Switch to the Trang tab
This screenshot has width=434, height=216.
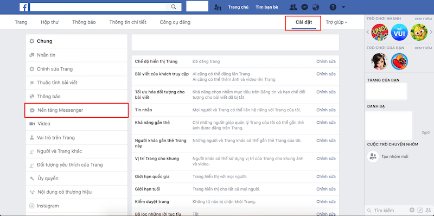click(21, 22)
